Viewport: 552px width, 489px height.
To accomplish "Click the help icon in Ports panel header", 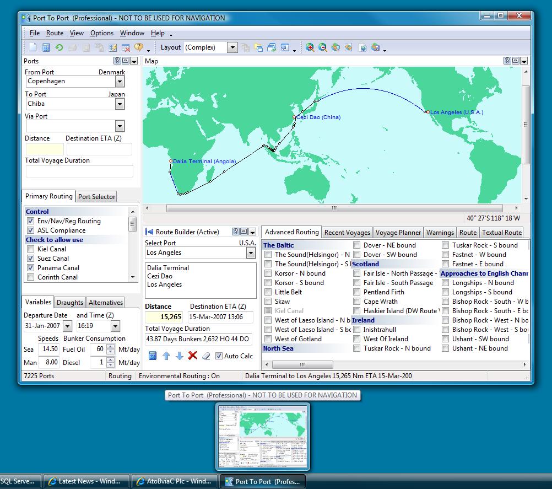I will tap(117, 61).
